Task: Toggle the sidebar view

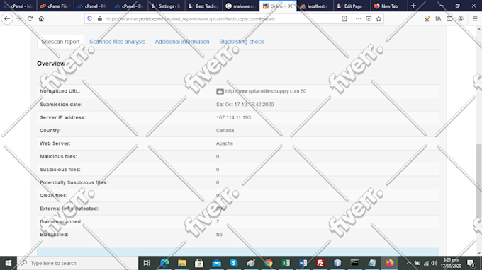Action: (x=449, y=18)
